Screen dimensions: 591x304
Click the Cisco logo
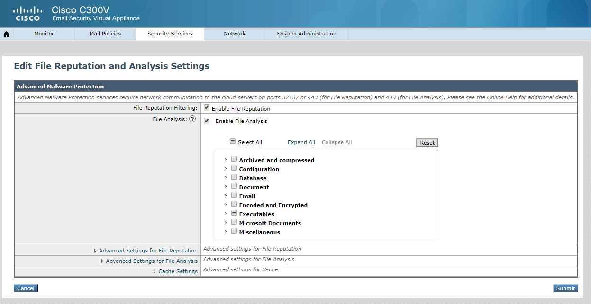click(x=27, y=14)
